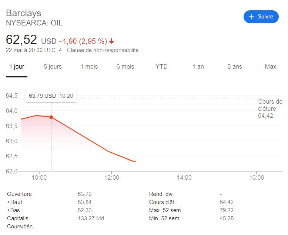The width and height of the screenshot is (288, 235).
Task: Click the 63,79 USD chart tooltip
Action: (51, 96)
